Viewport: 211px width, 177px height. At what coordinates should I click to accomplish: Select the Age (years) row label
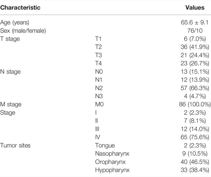pos(14,22)
